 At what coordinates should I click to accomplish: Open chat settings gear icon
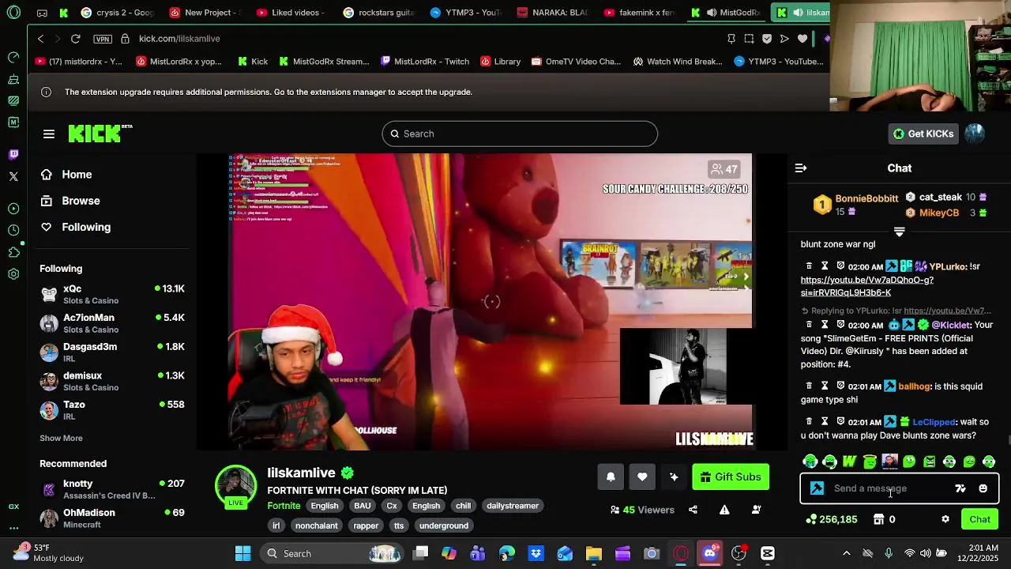945,519
